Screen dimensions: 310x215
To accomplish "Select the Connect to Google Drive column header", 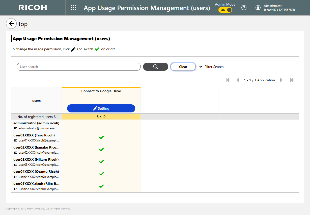I will 101,91.
